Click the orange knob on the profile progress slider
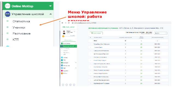This screenshot has width=175, height=98. click(x=63, y=36)
